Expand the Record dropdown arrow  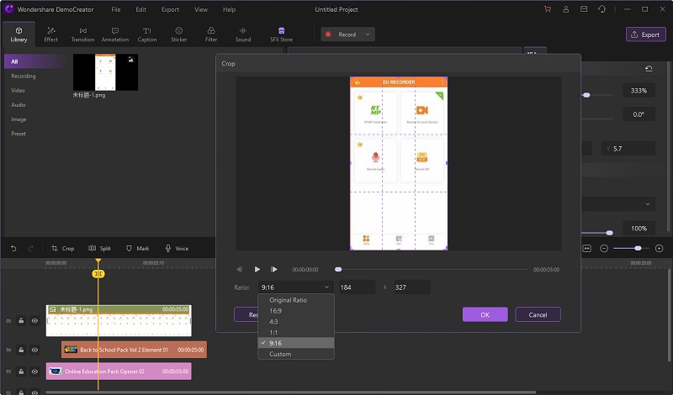pos(368,34)
